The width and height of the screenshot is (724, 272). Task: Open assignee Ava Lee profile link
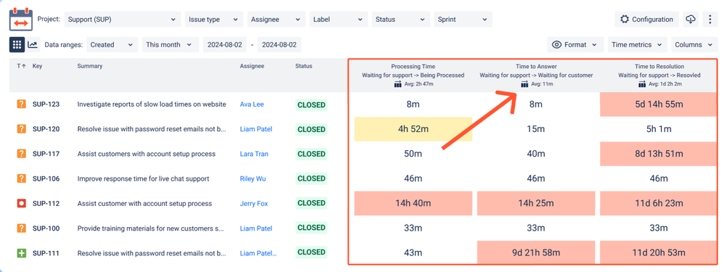252,104
